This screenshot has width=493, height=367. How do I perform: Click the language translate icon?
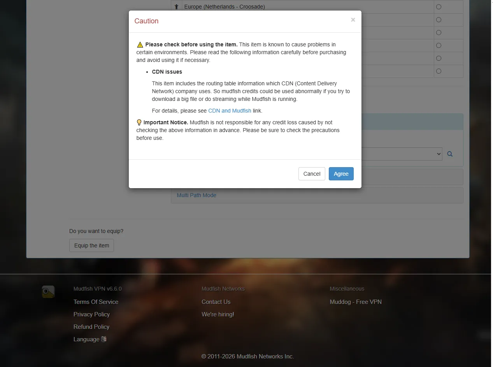104,339
